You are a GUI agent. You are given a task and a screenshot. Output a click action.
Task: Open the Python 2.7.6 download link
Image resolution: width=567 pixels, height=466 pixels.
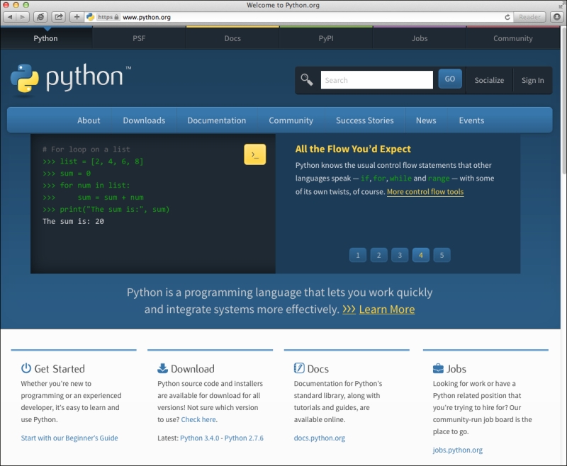(244, 438)
